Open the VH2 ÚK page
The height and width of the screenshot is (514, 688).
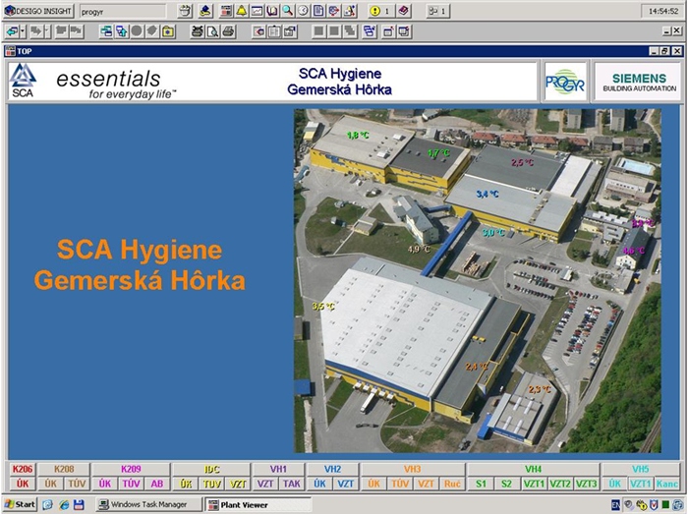click(x=319, y=484)
